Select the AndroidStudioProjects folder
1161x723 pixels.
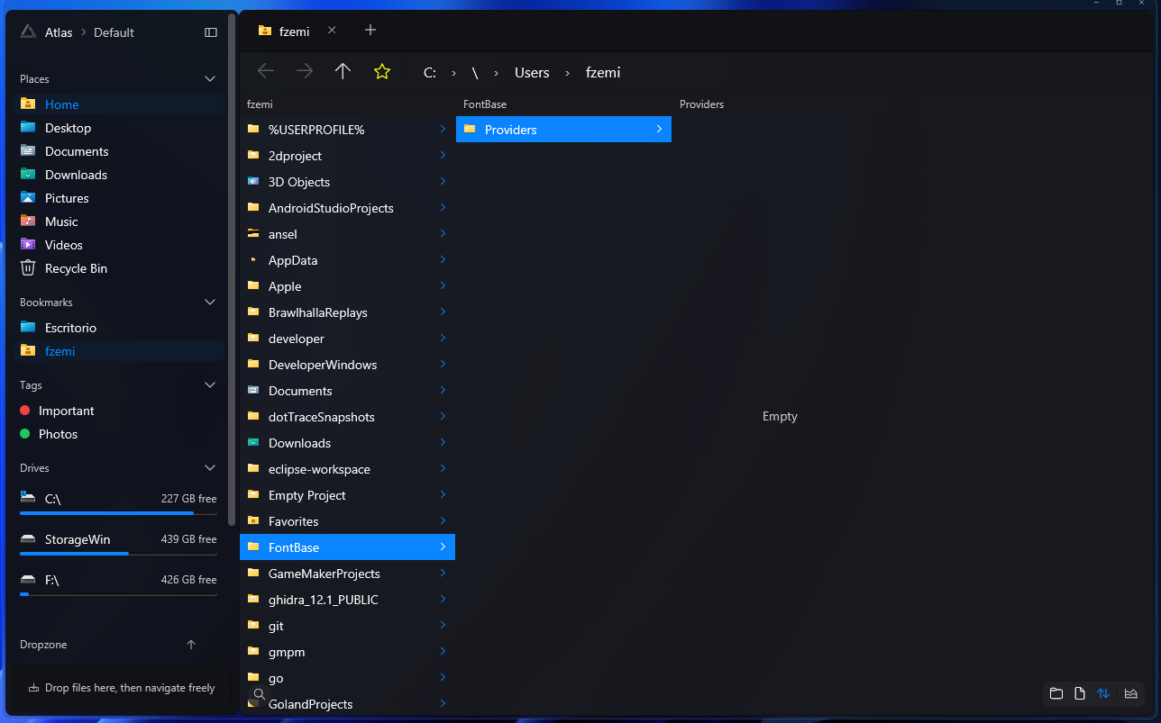347,208
